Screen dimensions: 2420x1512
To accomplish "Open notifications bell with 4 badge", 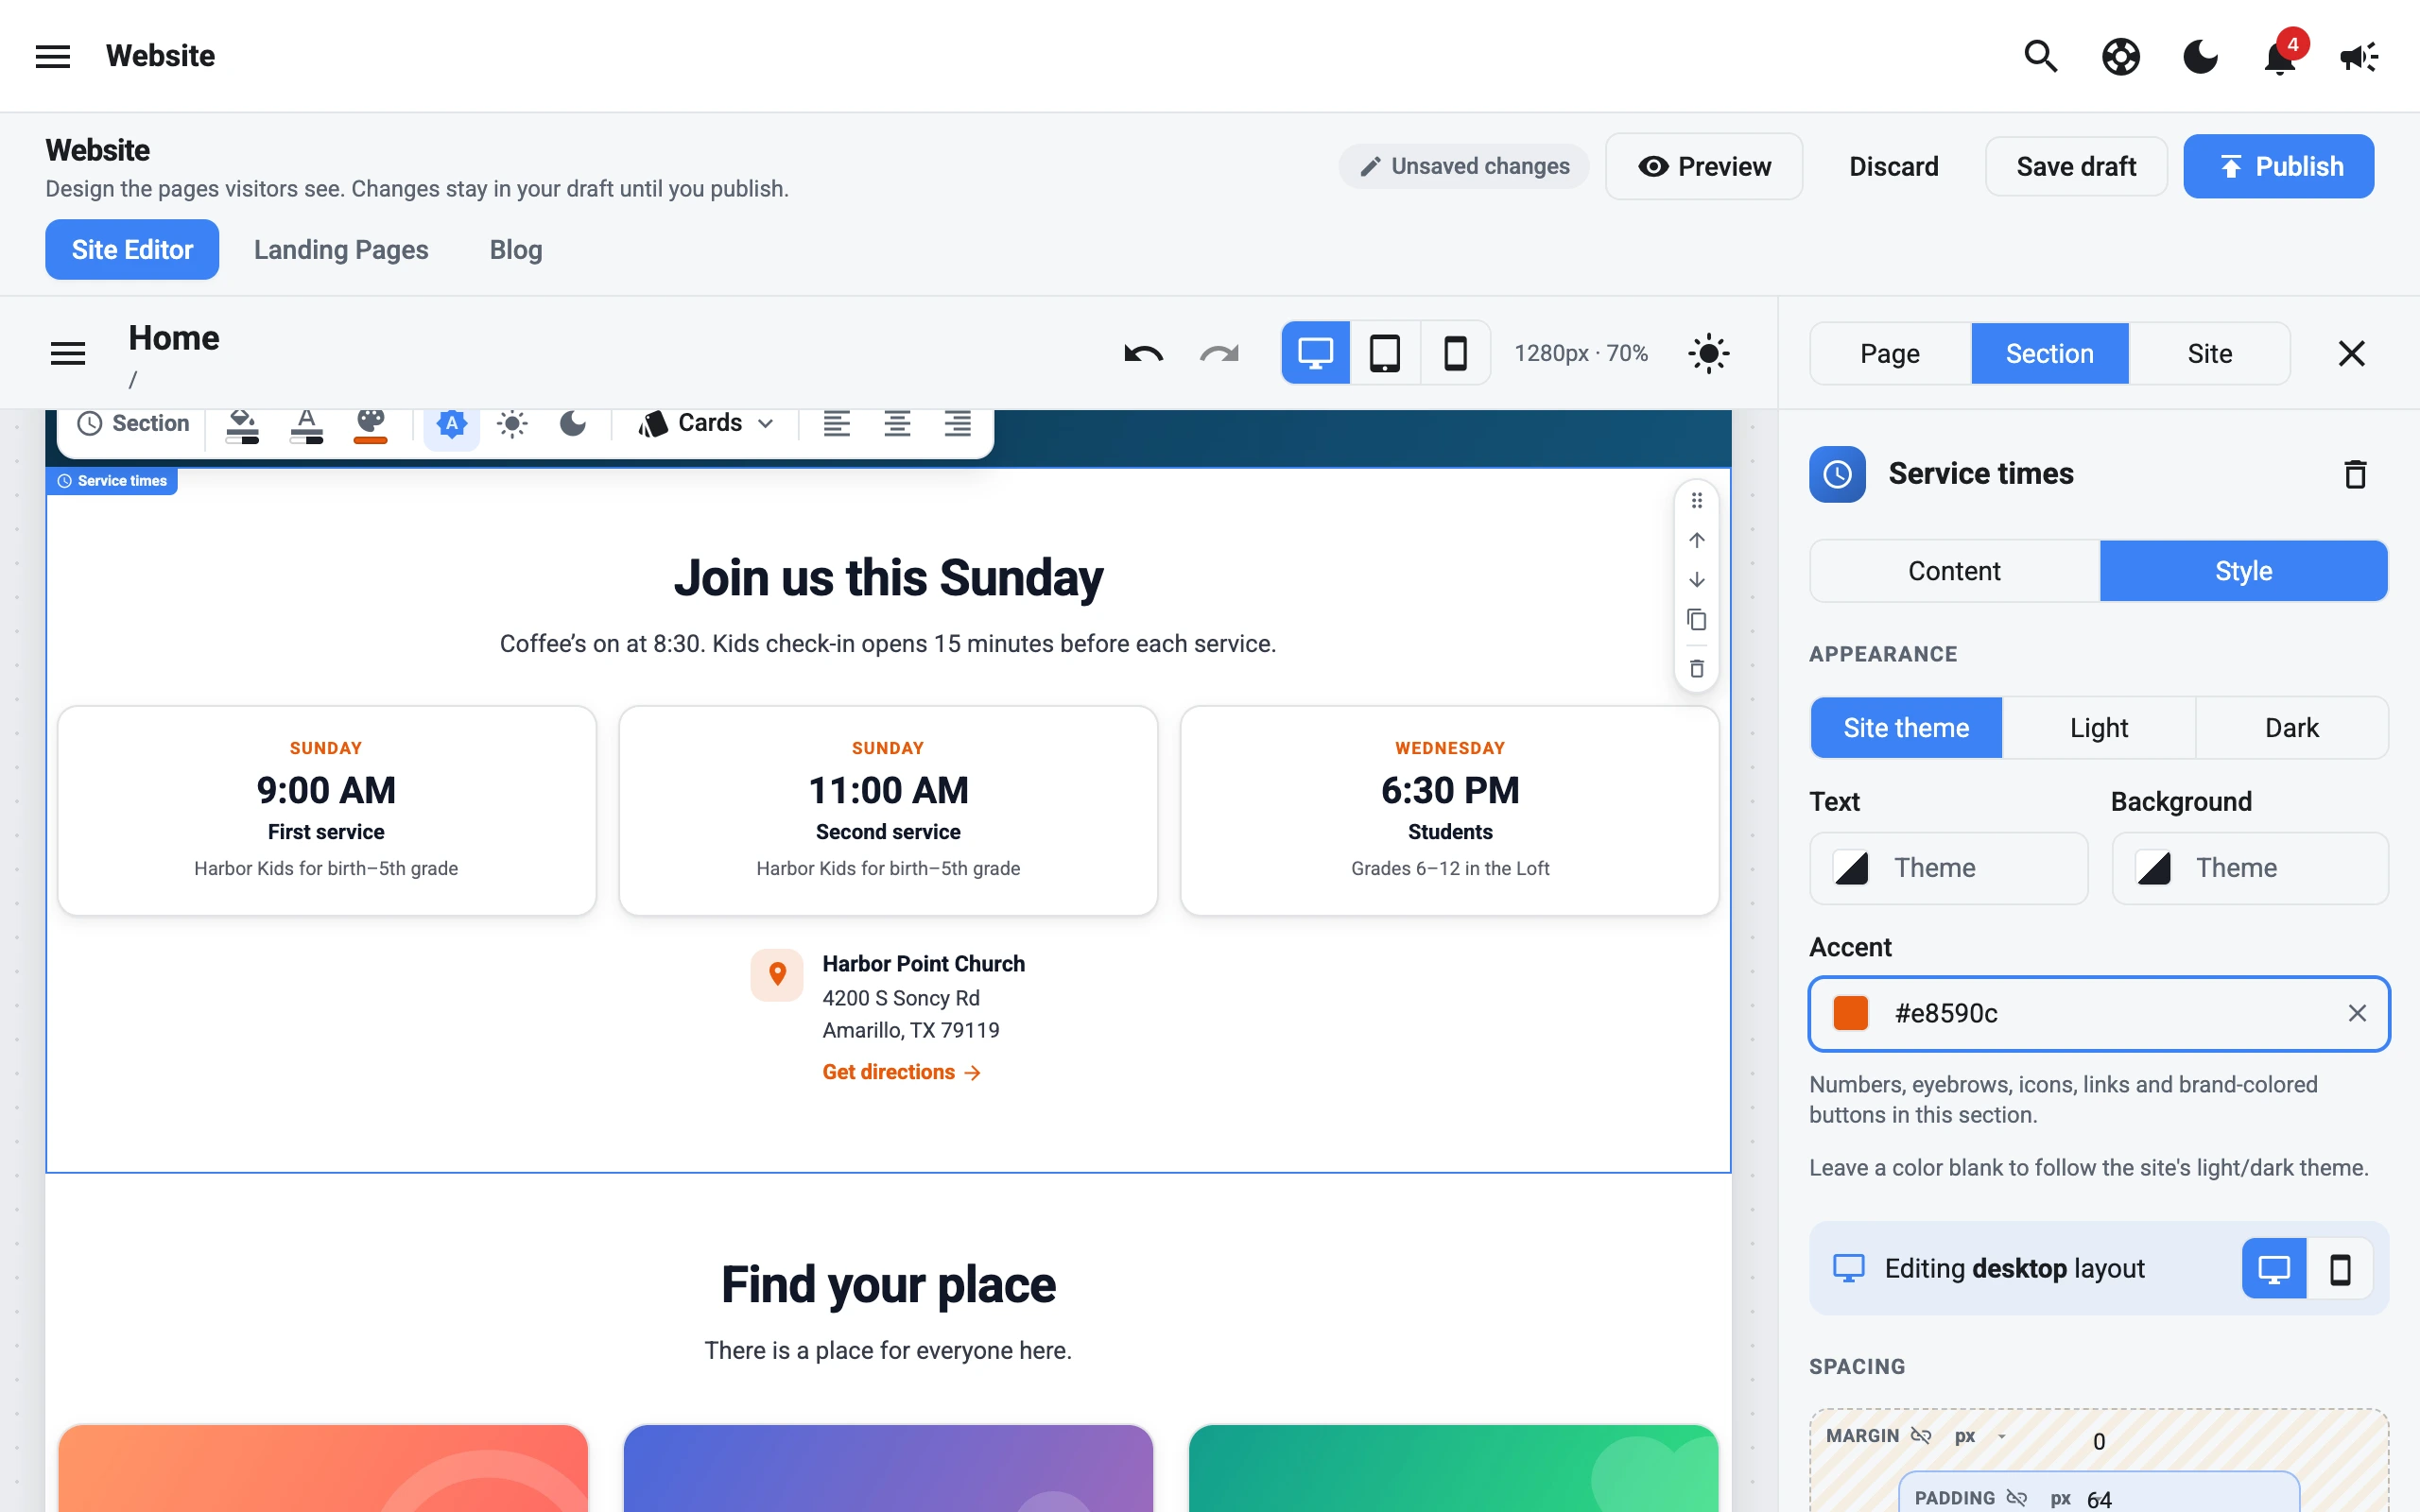I will (2279, 56).
